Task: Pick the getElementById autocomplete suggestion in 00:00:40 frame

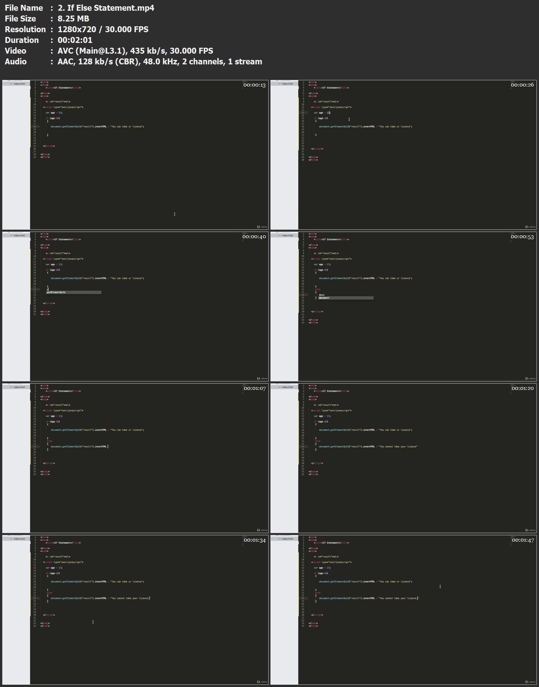Action: pos(73,292)
